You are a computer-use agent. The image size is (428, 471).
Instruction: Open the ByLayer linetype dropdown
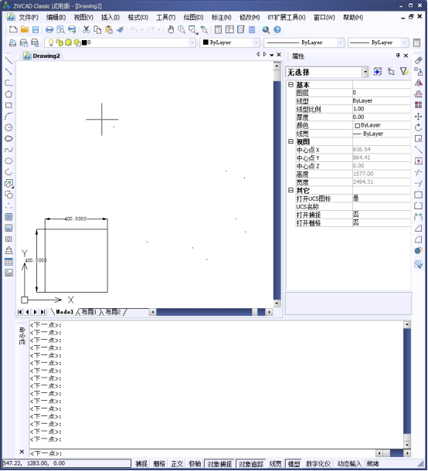click(x=304, y=42)
